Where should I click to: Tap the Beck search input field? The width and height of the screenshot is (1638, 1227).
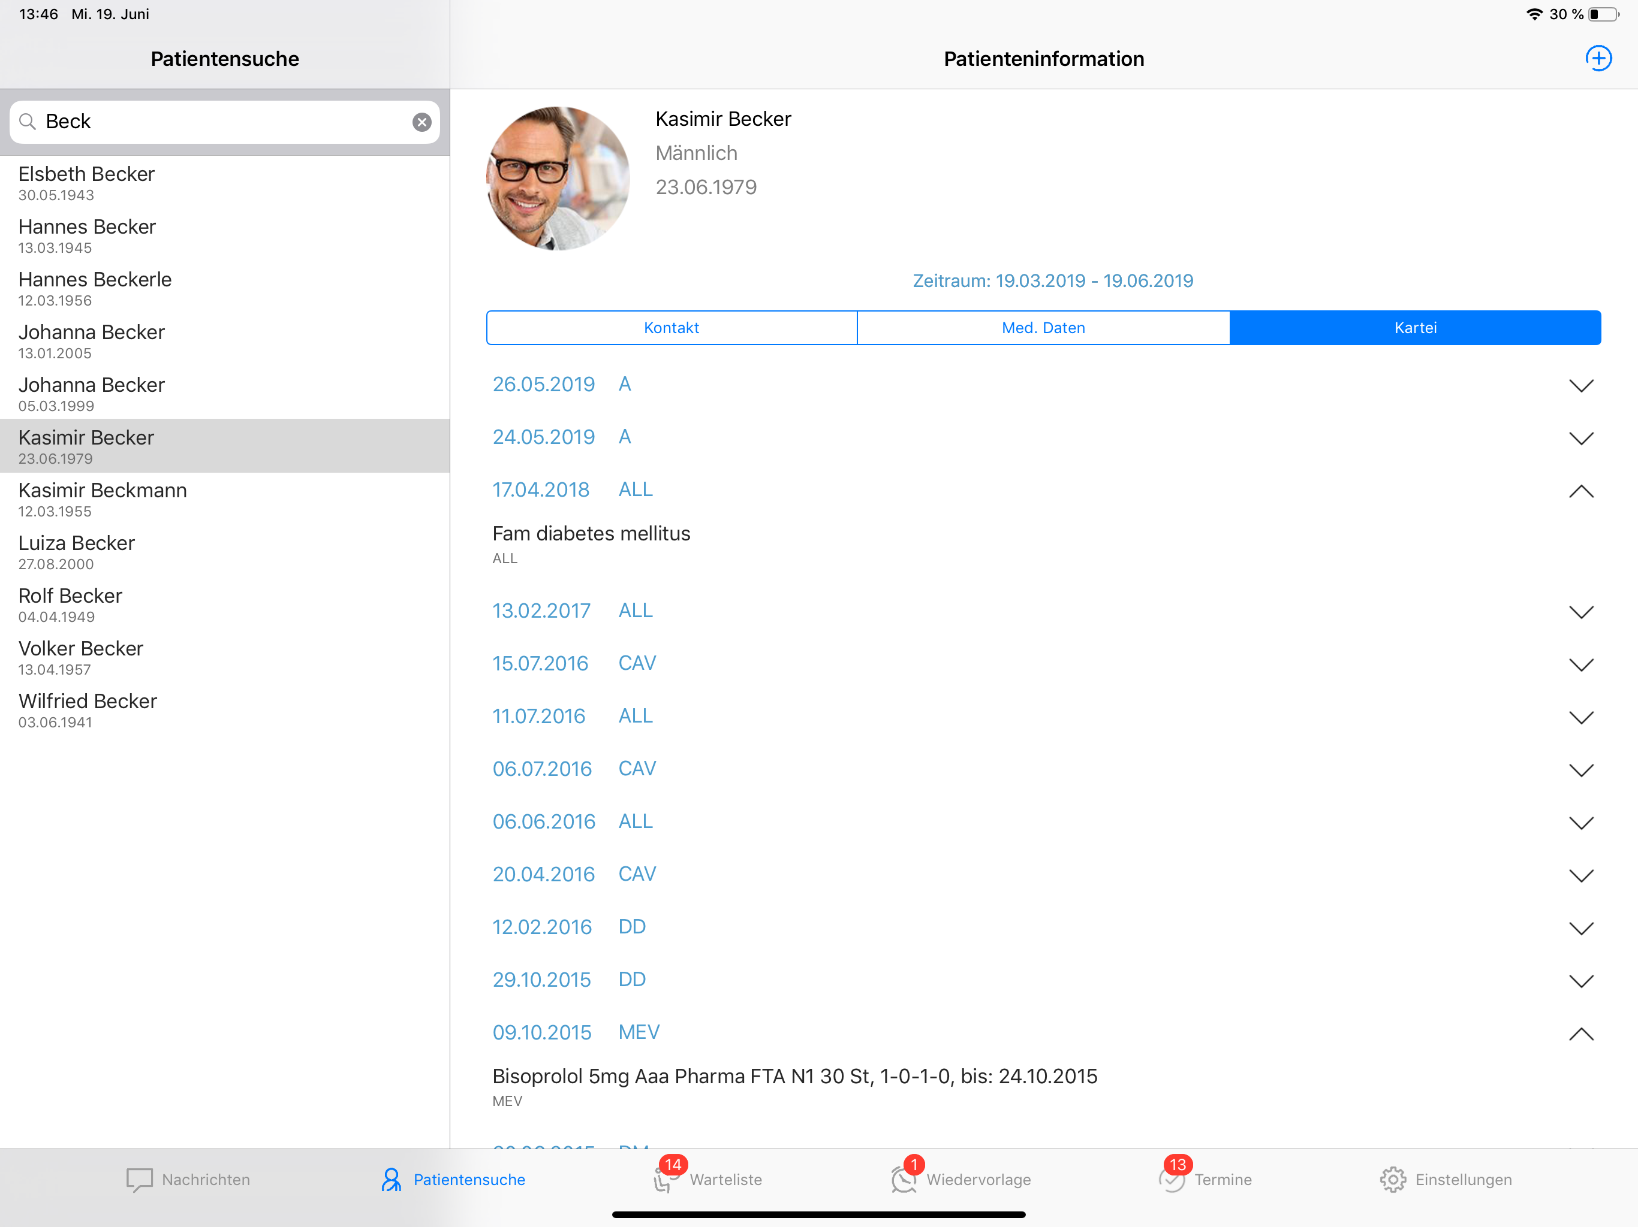click(224, 122)
